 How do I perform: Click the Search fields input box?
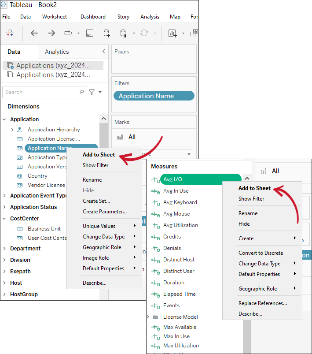click(44, 92)
